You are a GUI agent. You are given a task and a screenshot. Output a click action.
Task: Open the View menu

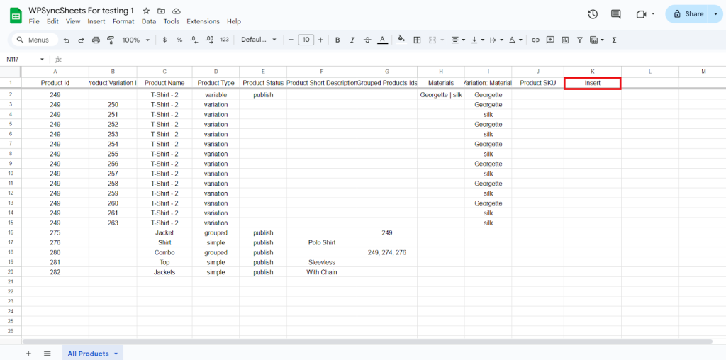[73, 21]
